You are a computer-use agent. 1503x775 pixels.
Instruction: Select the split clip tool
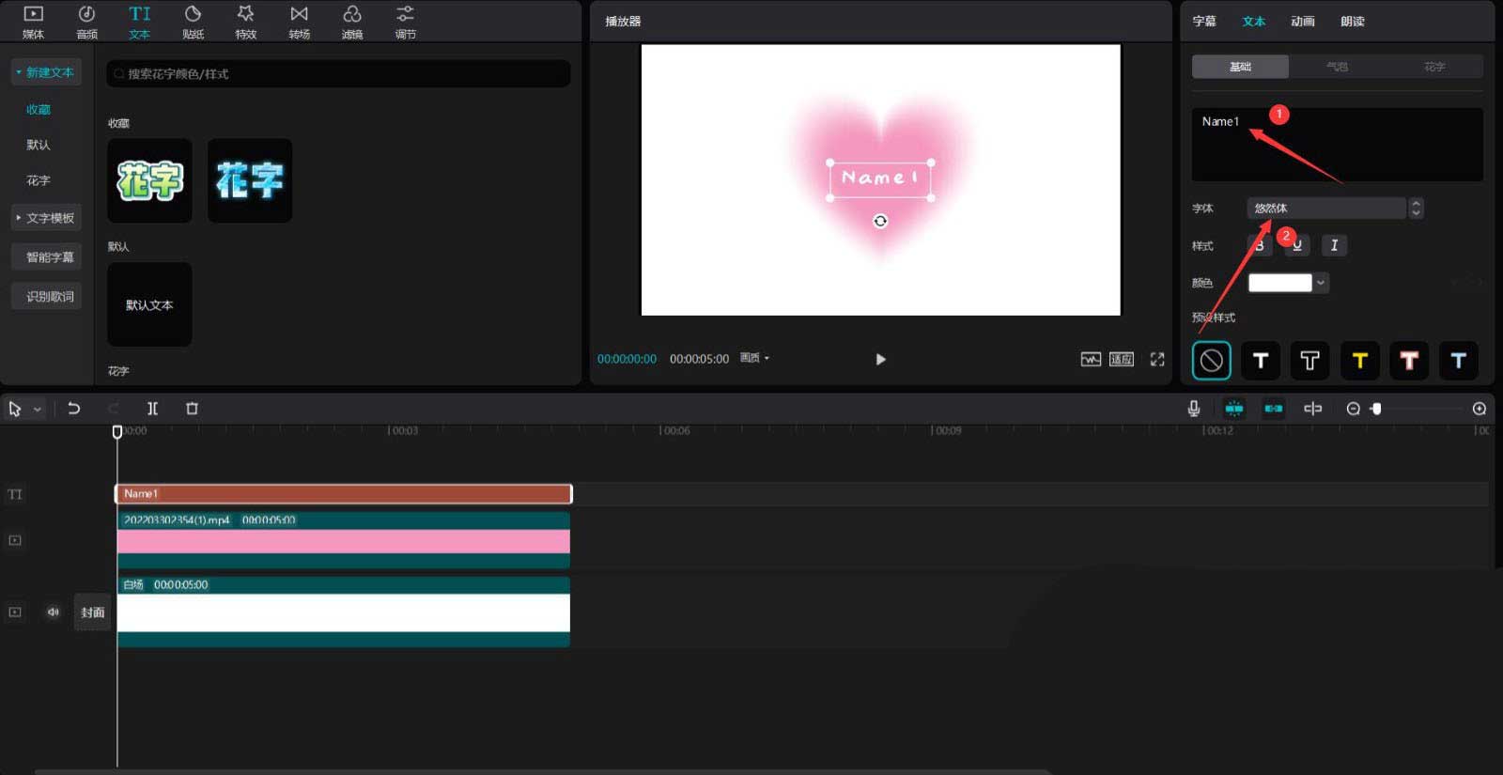152,409
